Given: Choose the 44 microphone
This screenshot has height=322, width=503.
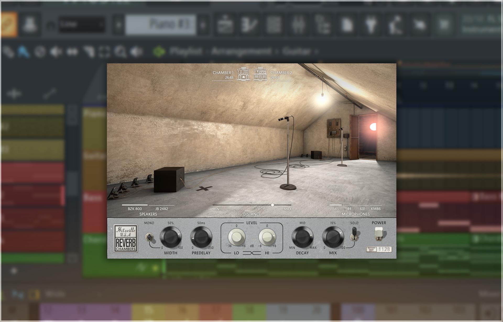Looking at the screenshot, I should [349, 209].
